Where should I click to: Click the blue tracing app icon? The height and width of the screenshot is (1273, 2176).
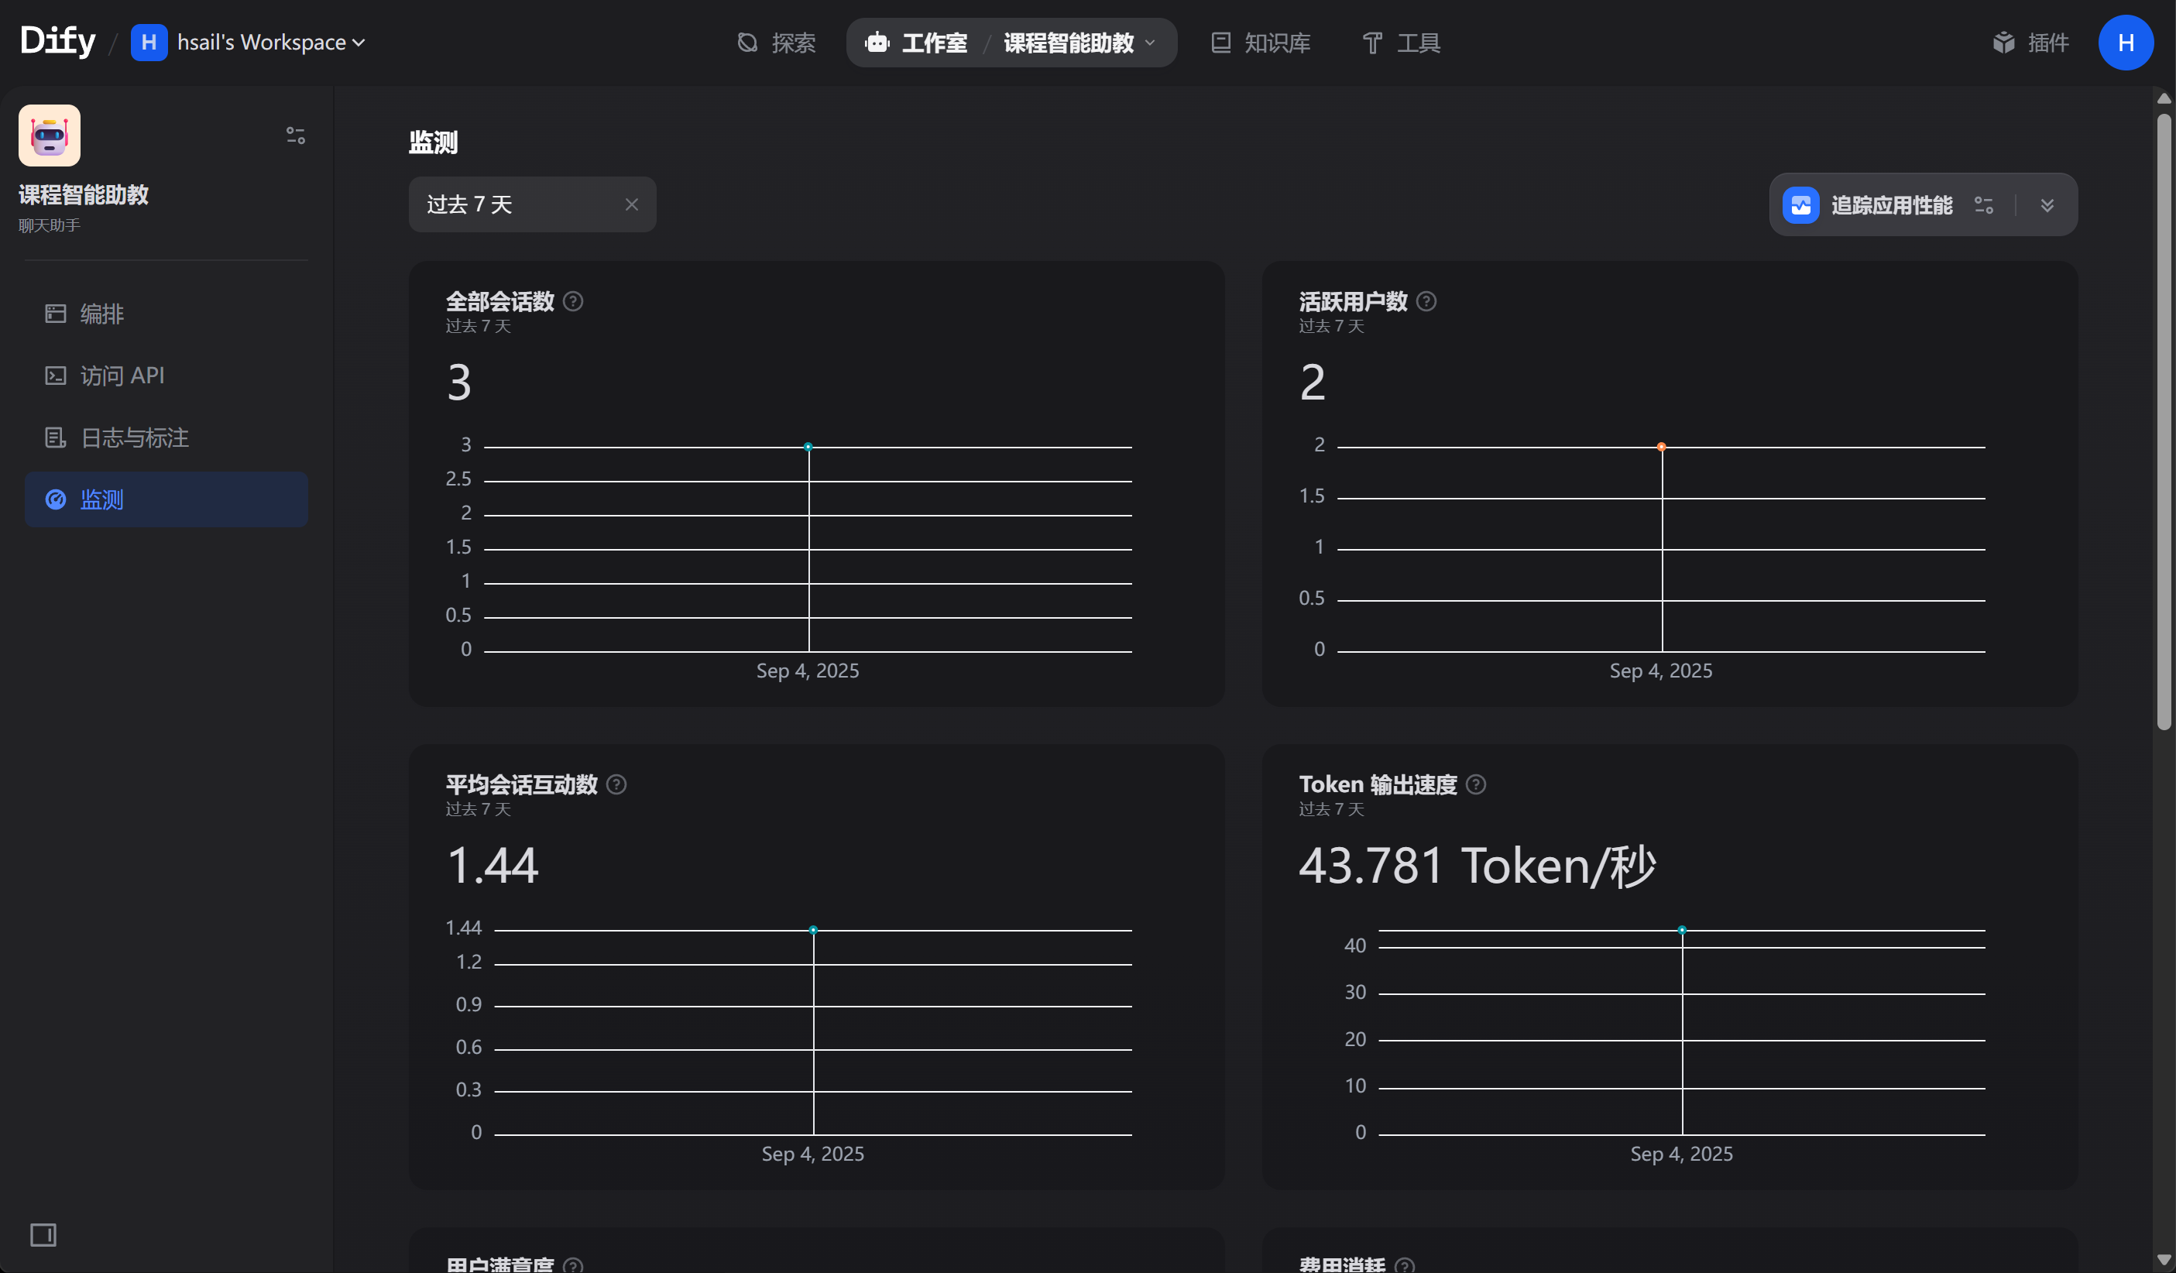click(x=1800, y=204)
